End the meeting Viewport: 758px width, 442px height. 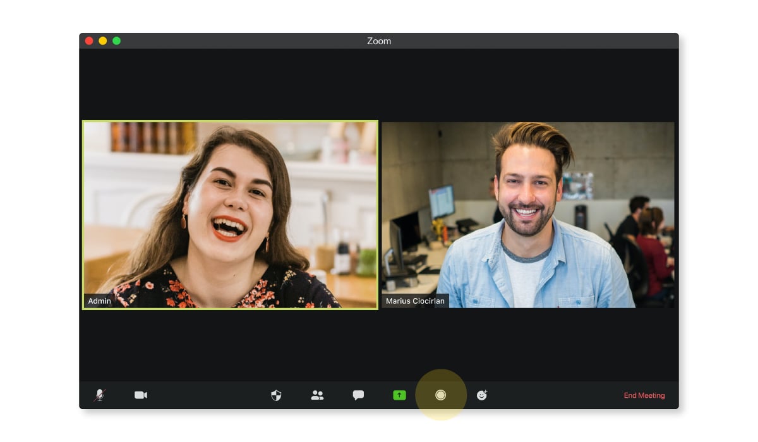[644, 395]
